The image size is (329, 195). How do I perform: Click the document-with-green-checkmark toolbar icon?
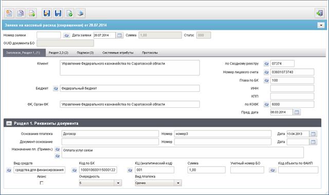pyautogui.click(x=69, y=13)
